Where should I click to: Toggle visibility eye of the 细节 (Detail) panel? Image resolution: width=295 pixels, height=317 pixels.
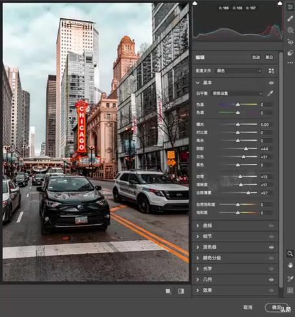point(271,236)
